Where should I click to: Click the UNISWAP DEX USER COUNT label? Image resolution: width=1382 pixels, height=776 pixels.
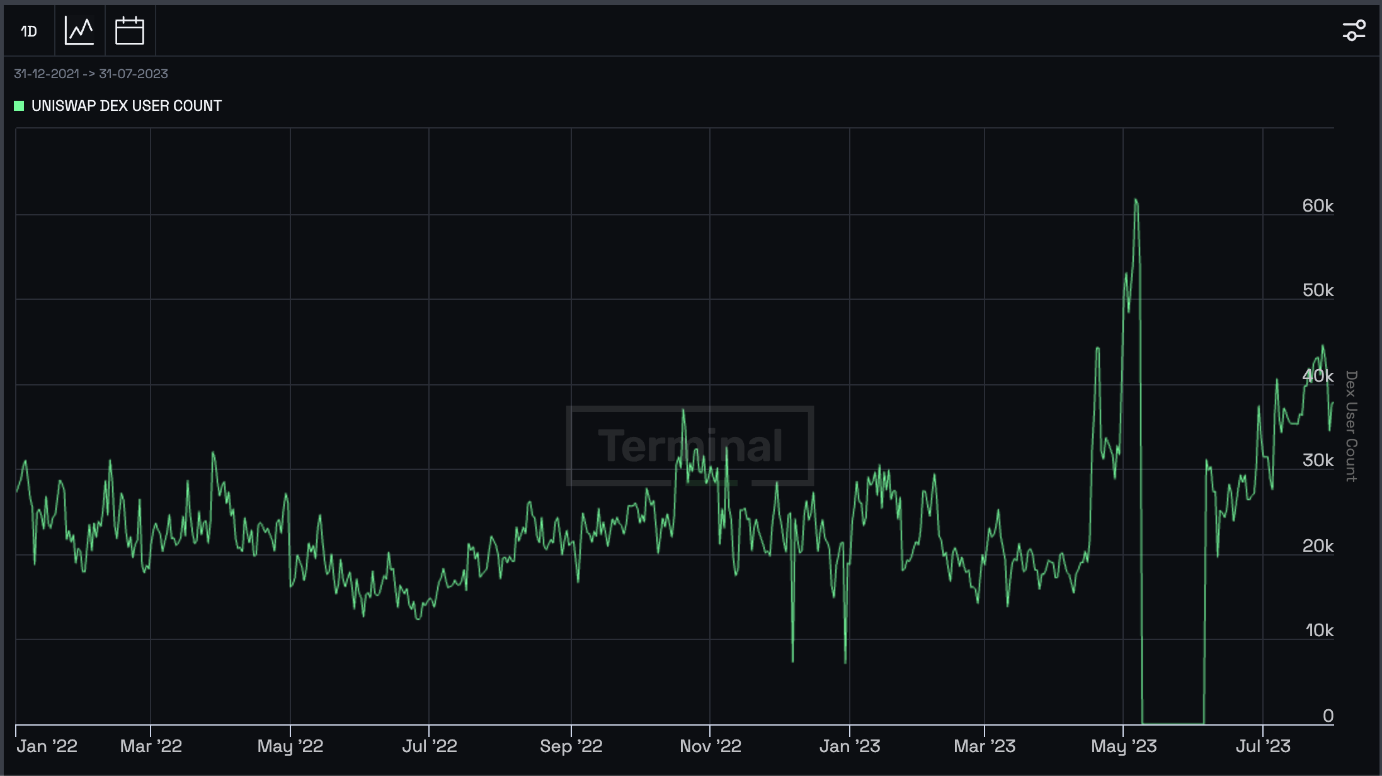click(126, 106)
